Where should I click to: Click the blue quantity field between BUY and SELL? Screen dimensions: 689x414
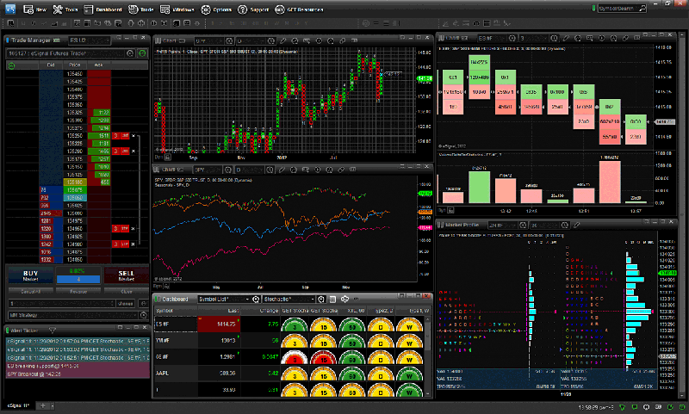pos(78,279)
